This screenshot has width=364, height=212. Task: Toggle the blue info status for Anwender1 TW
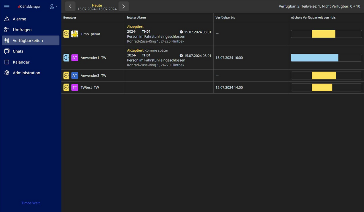[x=66, y=58]
